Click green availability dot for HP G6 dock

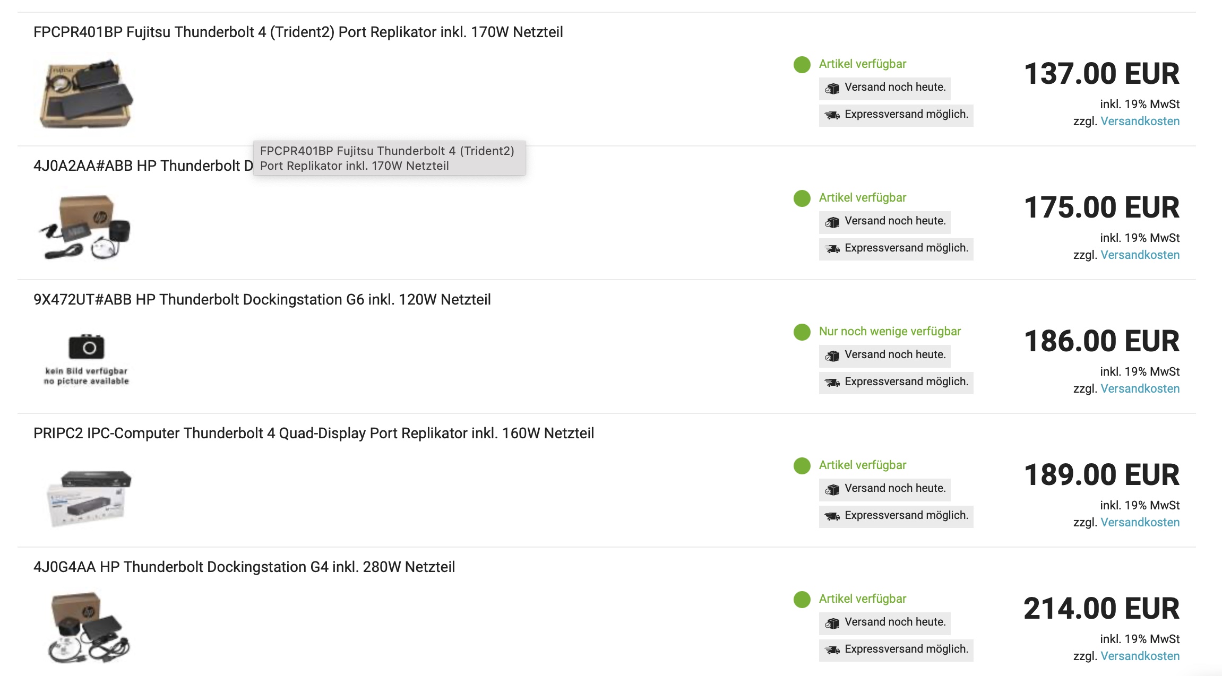802,332
